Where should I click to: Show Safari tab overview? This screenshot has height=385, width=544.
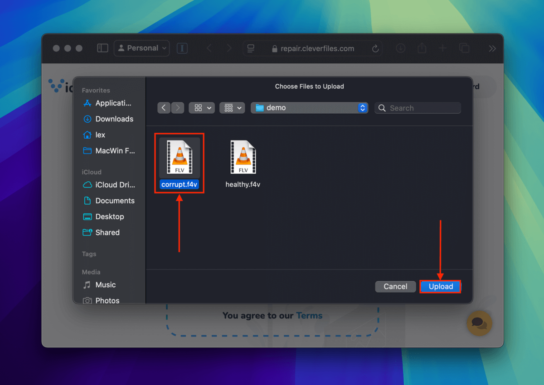[464, 48]
